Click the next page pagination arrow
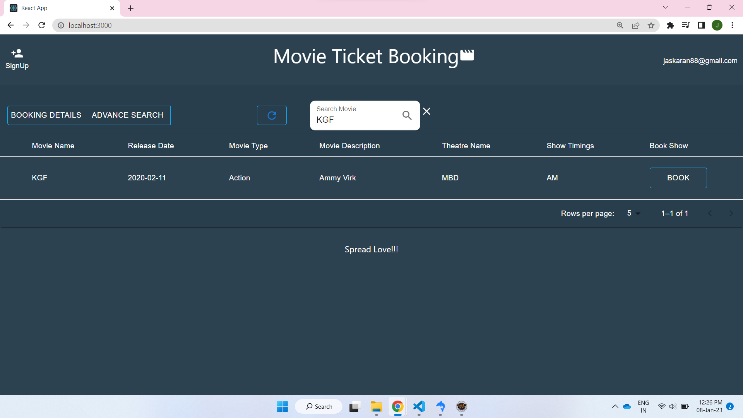The width and height of the screenshot is (743, 418). click(x=731, y=213)
